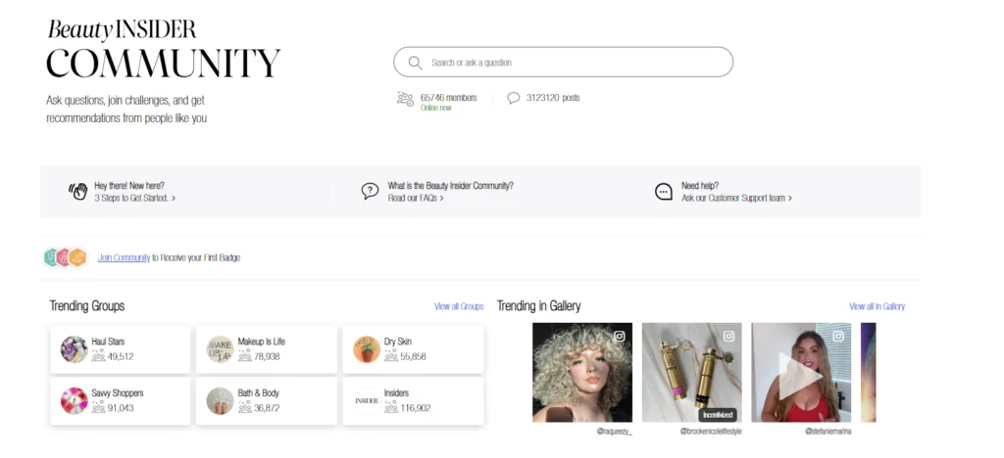1004x458 pixels.
Task: Click the FAQ question bubble icon
Action: [x=370, y=191]
